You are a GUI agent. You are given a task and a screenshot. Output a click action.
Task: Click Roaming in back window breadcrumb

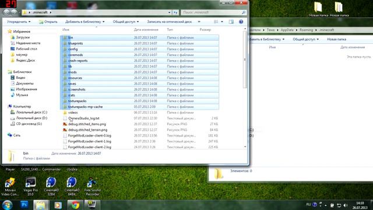[x=306, y=30]
